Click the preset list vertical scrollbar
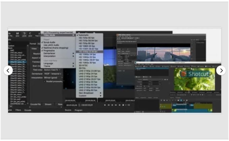 (28, 74)
